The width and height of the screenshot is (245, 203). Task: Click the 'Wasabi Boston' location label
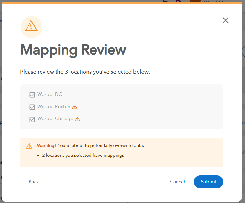click(54, 107)
